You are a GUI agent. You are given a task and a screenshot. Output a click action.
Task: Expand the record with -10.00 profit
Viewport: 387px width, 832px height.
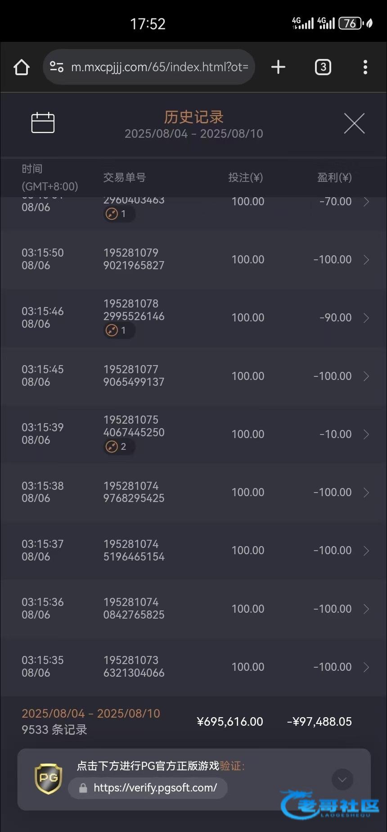pos(366,434)
